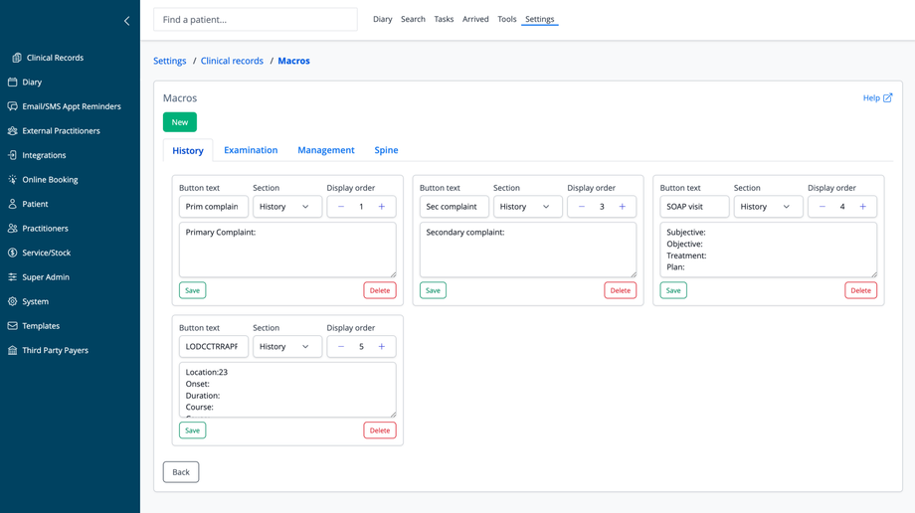The height and width of the screenshot is (513, 915).
Task: Expand Section dropdown for LODCCTRRAPF macro
Action: point(286,347)
